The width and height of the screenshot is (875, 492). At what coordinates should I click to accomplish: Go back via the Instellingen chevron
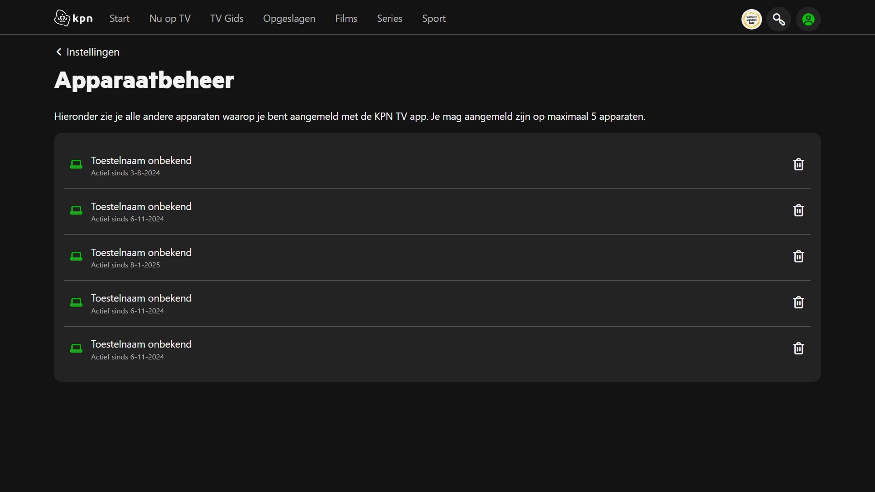point(59,52)
